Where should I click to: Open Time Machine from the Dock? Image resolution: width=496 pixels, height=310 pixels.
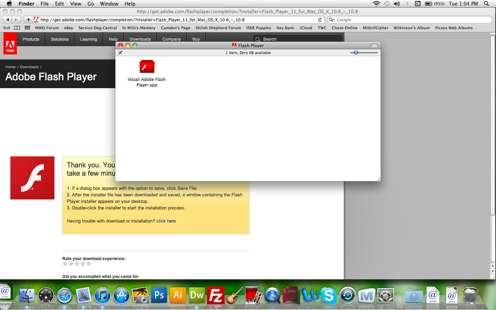coord(348,296)
